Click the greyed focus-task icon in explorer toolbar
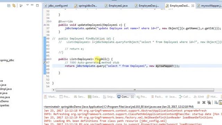This screenshot has width=222, height=125. click(21, 6)
